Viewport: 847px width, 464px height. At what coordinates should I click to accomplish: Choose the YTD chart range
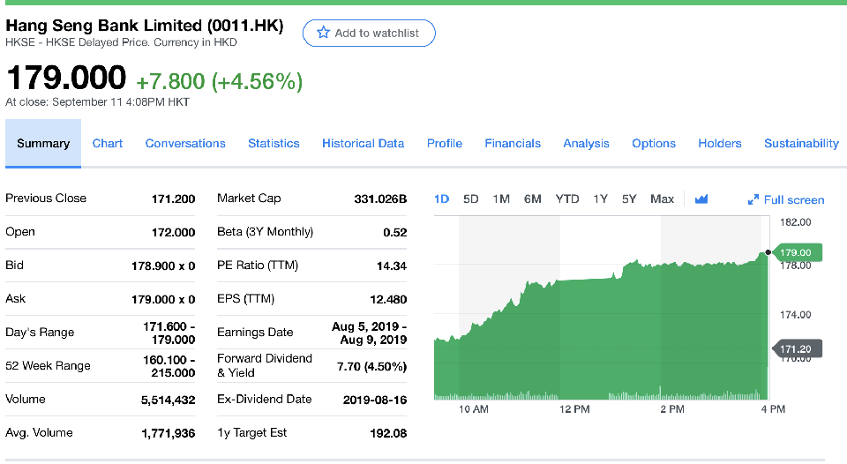click(x=567, y=199)
